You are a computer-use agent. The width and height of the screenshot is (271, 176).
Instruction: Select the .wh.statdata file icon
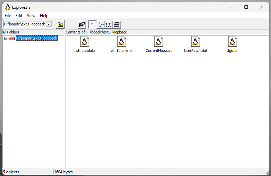pos(85,41)
